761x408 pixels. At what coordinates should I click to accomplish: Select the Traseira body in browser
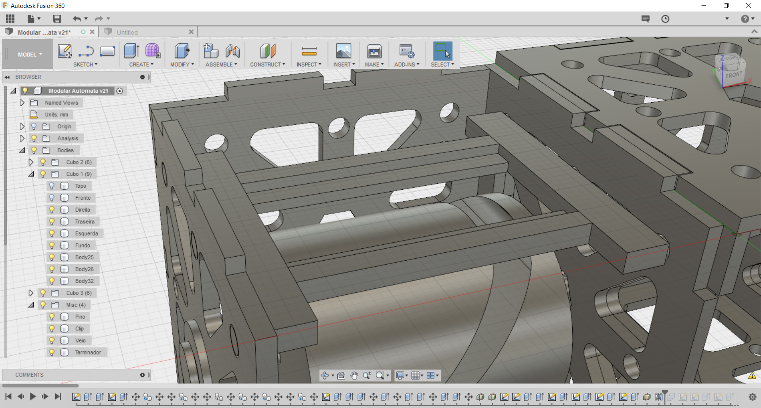pyautogui.click(x=85, y=221)
